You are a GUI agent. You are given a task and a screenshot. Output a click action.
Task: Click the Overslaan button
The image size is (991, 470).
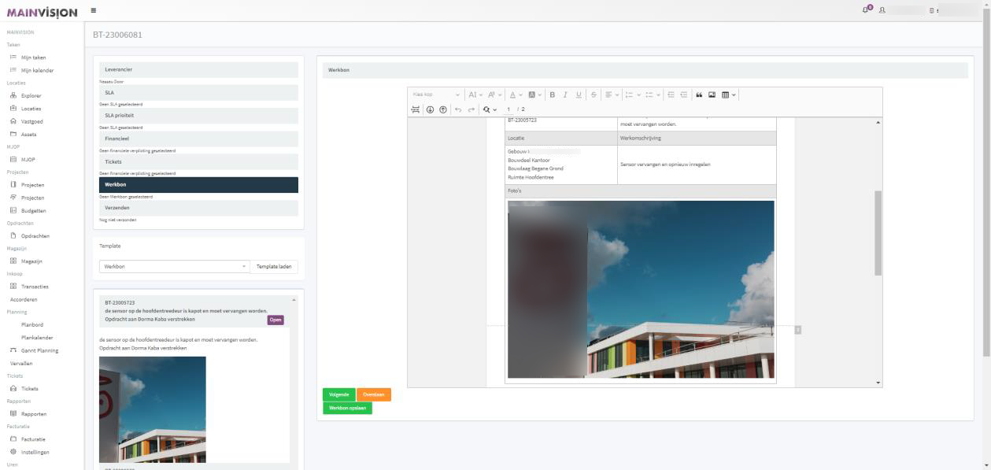click(x=374, y=394)
